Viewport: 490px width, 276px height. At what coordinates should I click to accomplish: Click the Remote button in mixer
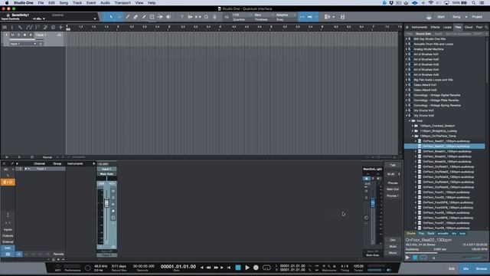pyautogui.click(x=58, y=254)
